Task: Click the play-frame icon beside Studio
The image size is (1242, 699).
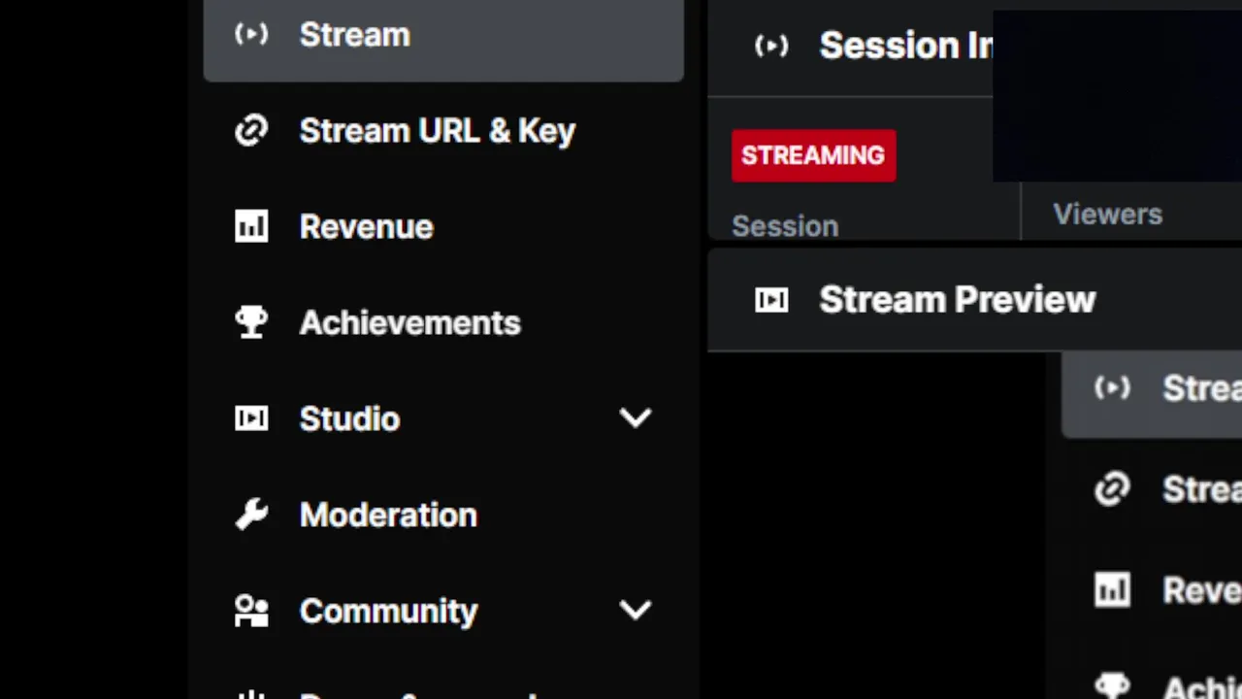Action: click(251, 418)
